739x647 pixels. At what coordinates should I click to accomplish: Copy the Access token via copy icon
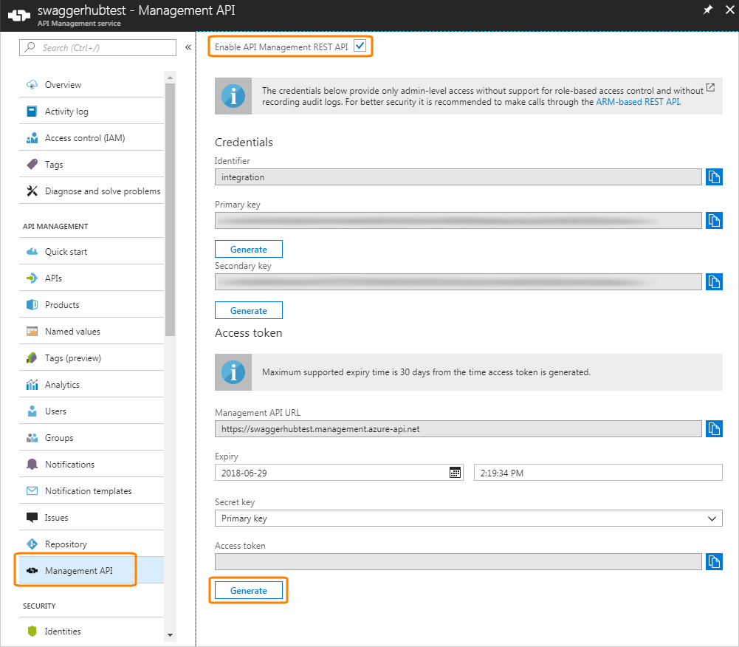pyautogui.click(x=714, y=561)
